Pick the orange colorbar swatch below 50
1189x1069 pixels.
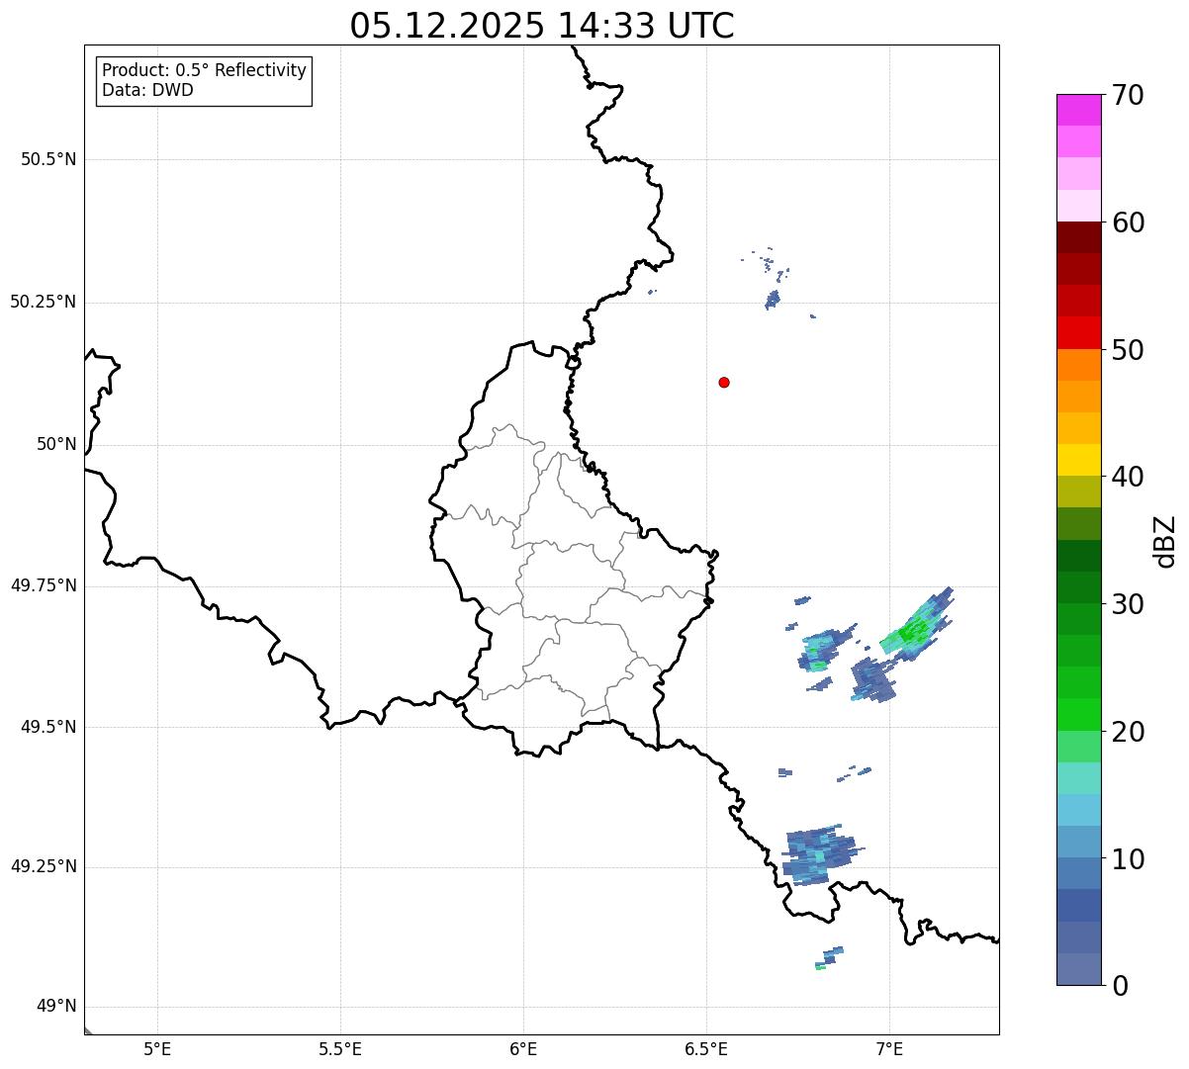1078,365
